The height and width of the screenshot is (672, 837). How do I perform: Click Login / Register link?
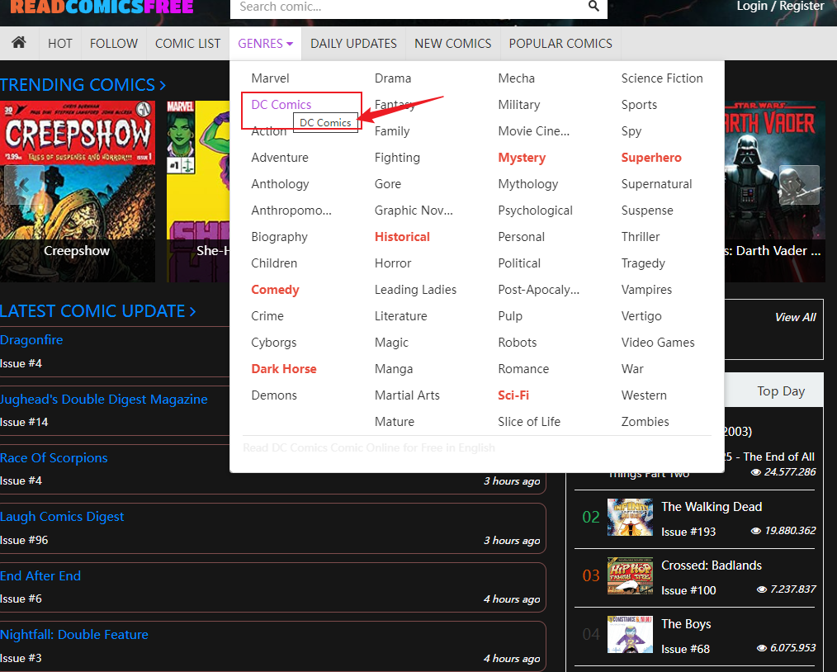(780, 7)
